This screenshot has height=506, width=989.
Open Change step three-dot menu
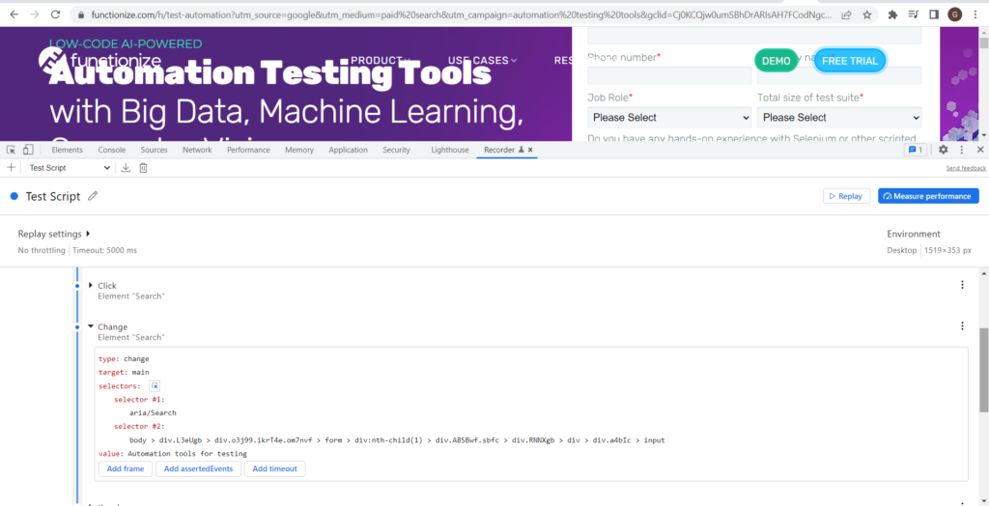[962, 326]
